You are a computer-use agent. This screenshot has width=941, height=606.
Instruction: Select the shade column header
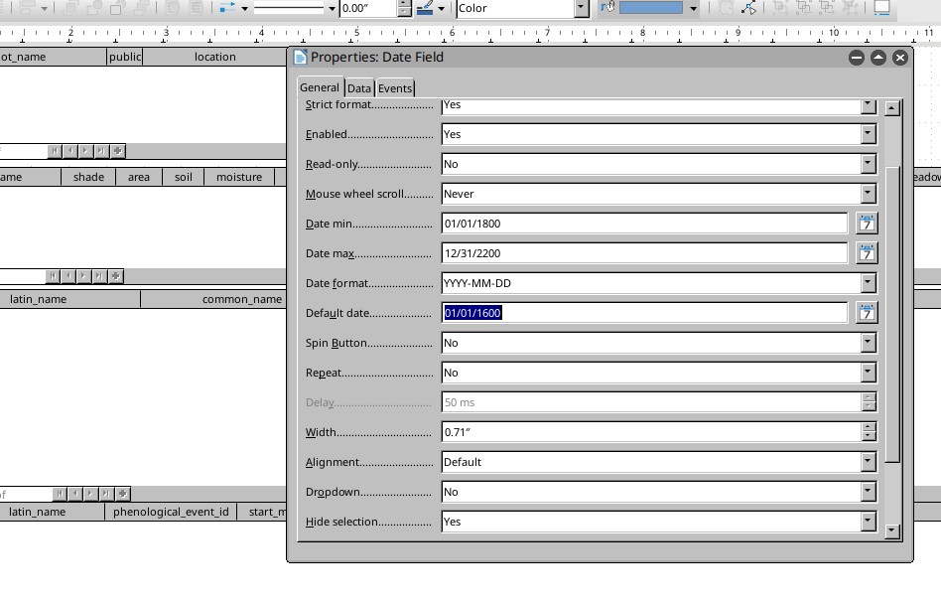click(88, 177)
